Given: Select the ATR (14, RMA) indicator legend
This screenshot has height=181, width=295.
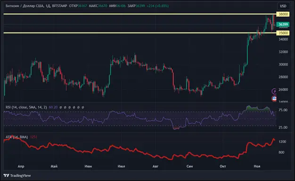Looking at the screenshot, I should click(17, 137).
